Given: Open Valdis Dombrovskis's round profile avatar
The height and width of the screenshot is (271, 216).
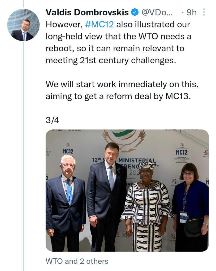Looking at the screenshot, I should click(x=23, y=25).
